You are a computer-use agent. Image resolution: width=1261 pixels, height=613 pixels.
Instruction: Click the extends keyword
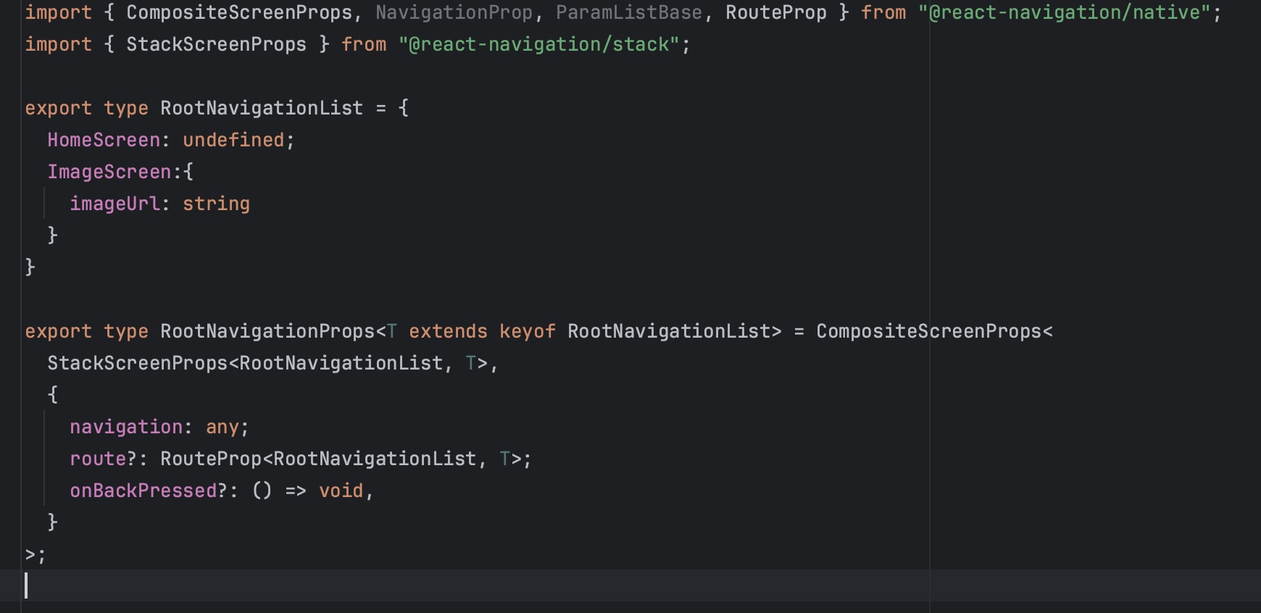(448, 331)
